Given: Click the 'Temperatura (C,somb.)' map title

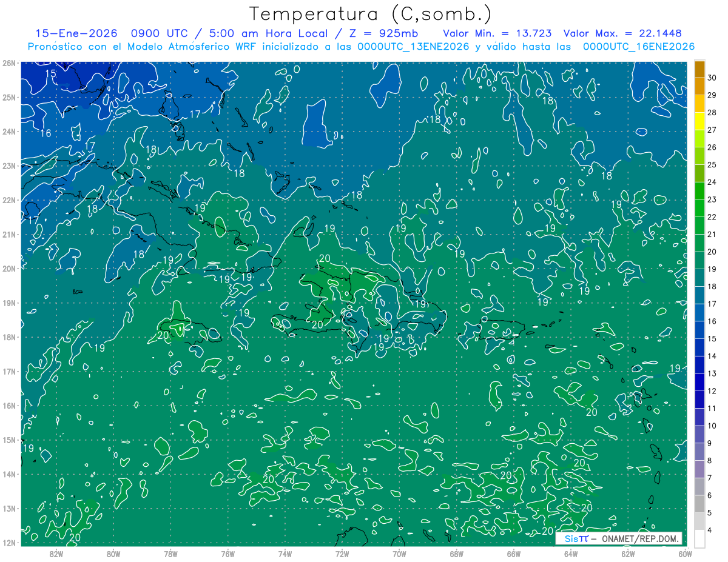Looking at the screenshot, I should [371, 15].
